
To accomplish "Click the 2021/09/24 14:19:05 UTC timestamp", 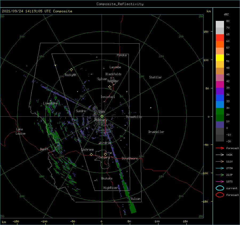I will [26, 11].
